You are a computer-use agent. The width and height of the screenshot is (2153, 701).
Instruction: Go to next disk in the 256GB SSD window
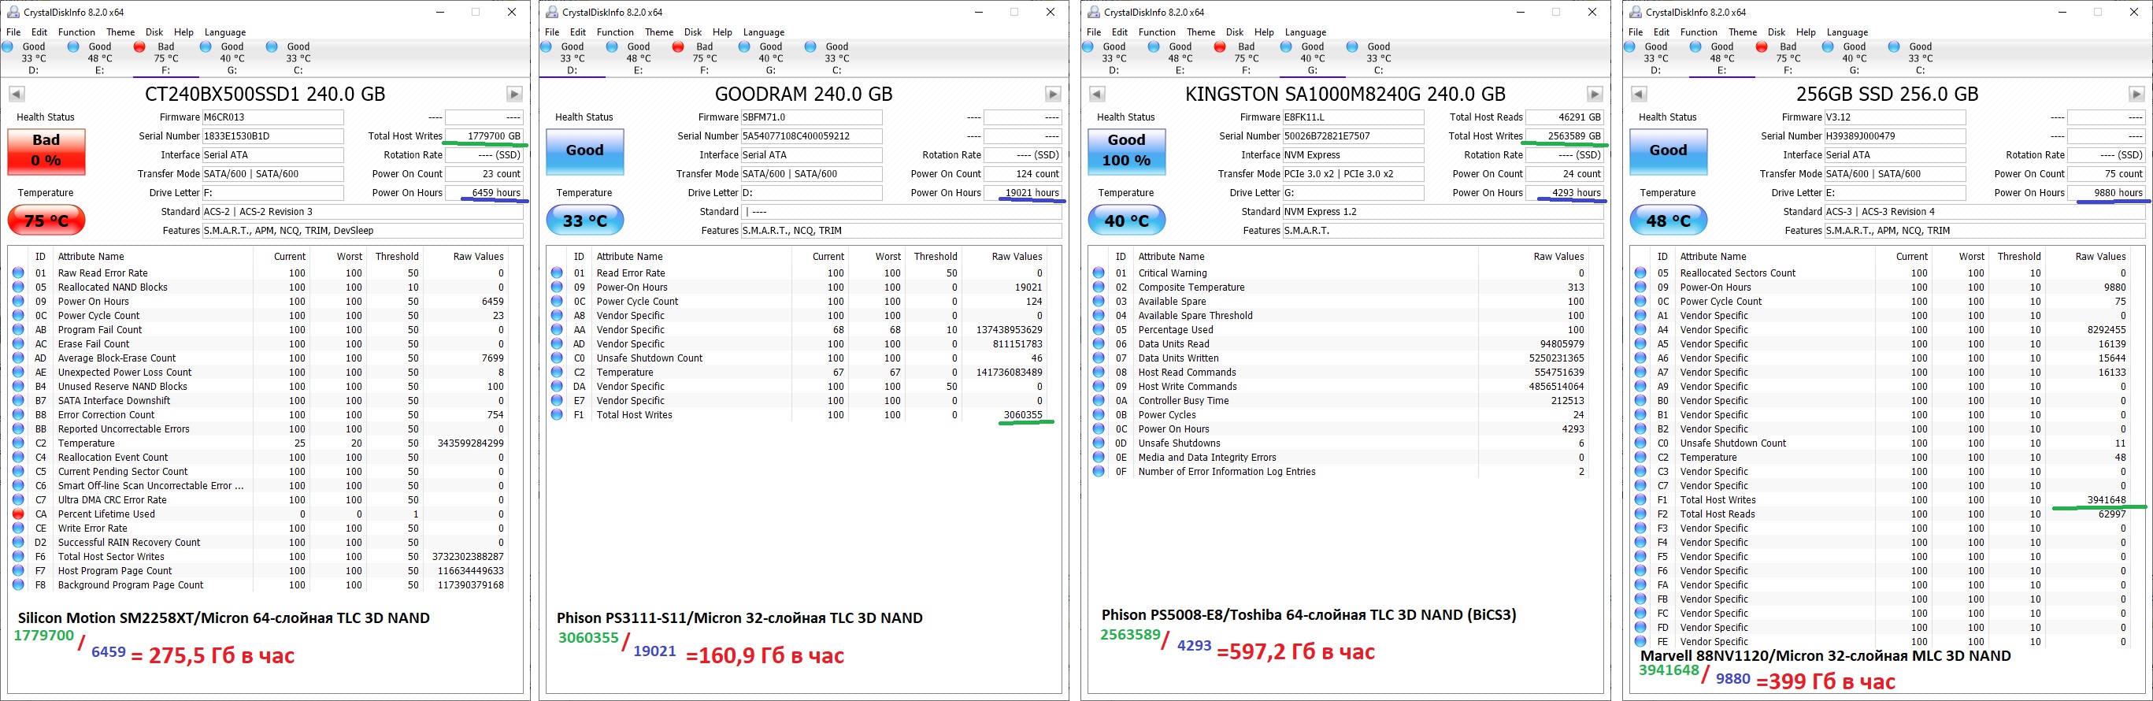pos(2136,94)
